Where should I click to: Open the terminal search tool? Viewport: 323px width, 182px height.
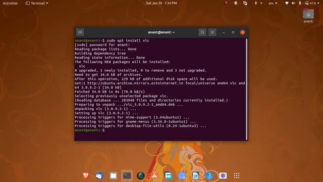202,32
